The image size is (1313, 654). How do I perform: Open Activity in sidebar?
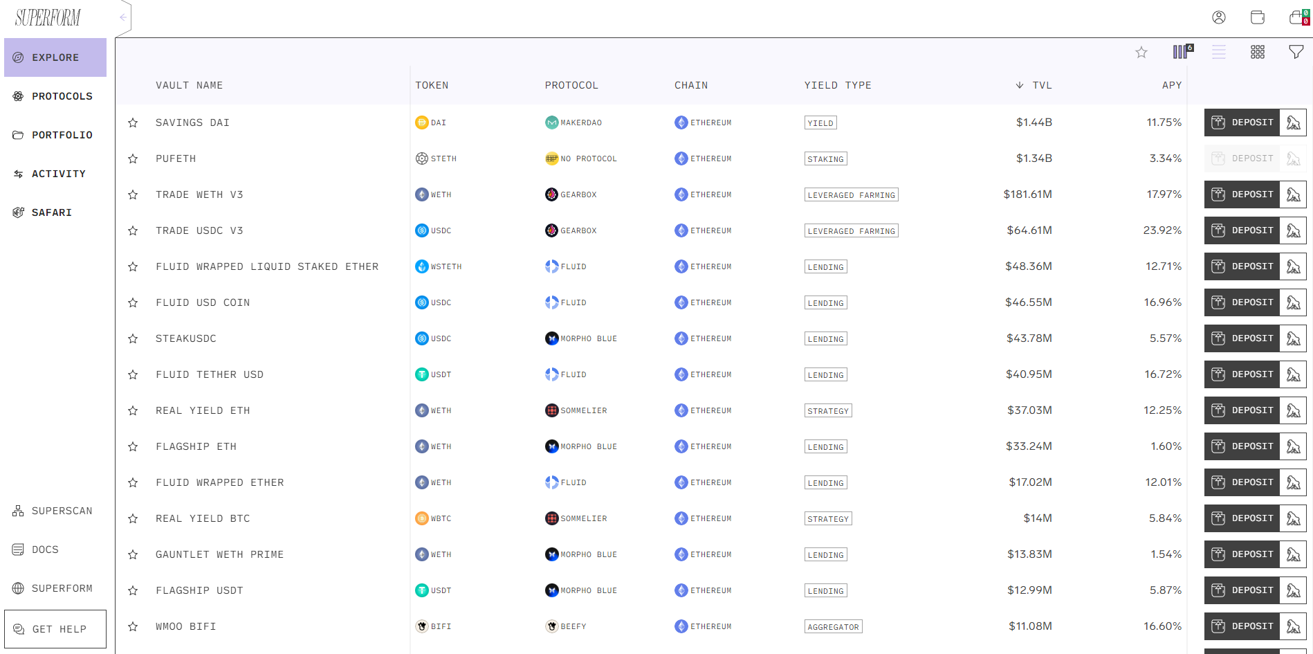[55, 174]
